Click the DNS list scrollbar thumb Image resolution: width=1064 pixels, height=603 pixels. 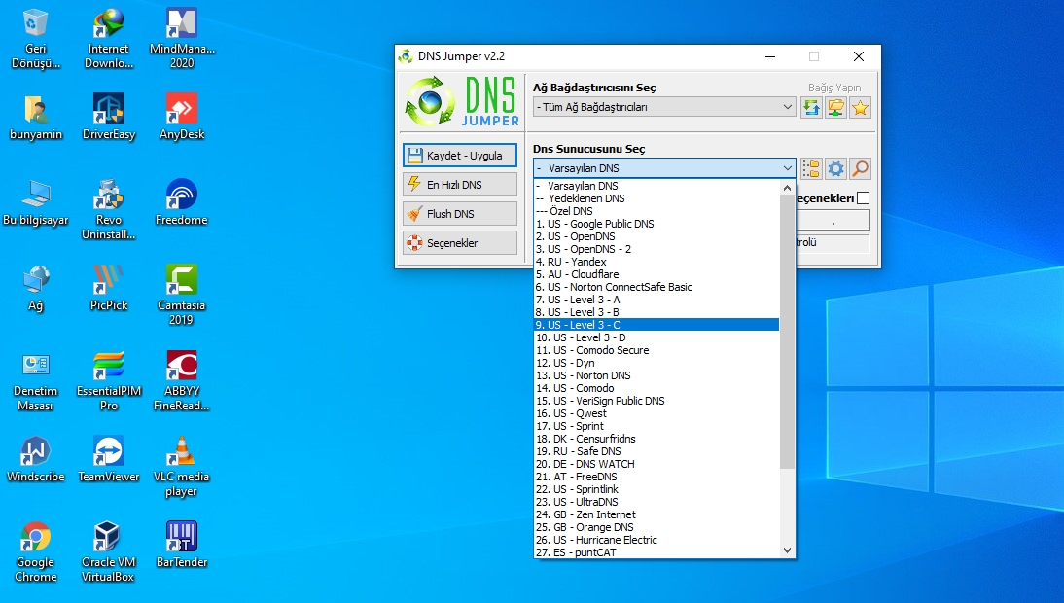click(x=787, y=332)
